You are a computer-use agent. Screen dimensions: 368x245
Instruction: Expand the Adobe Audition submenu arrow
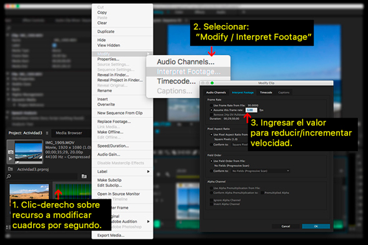[148, 221]
